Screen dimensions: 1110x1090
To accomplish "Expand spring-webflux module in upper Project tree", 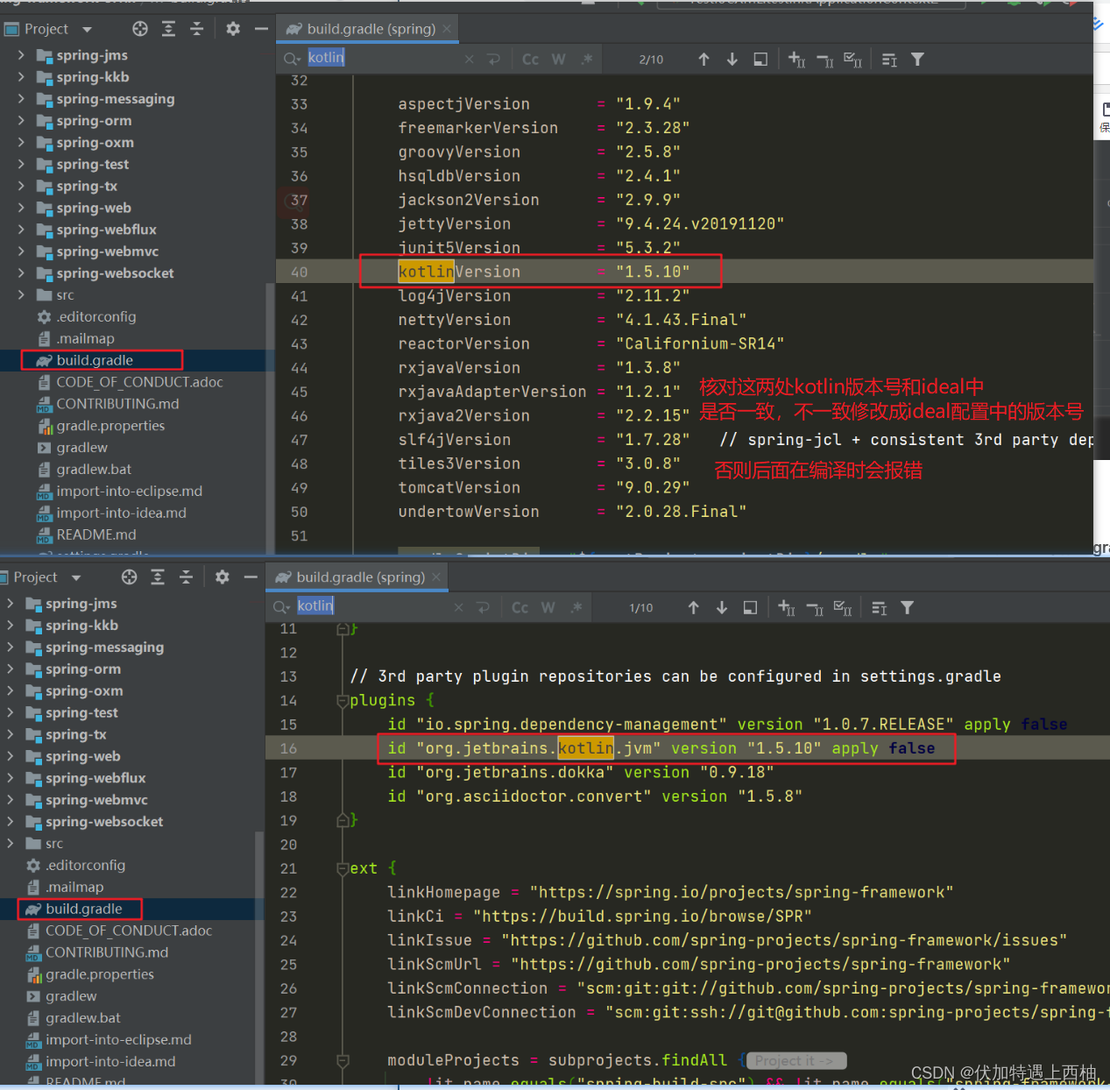I will click(21, 230).
